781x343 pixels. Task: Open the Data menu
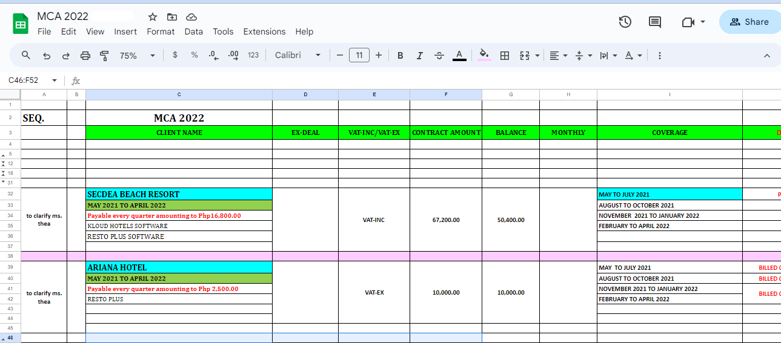194,31
